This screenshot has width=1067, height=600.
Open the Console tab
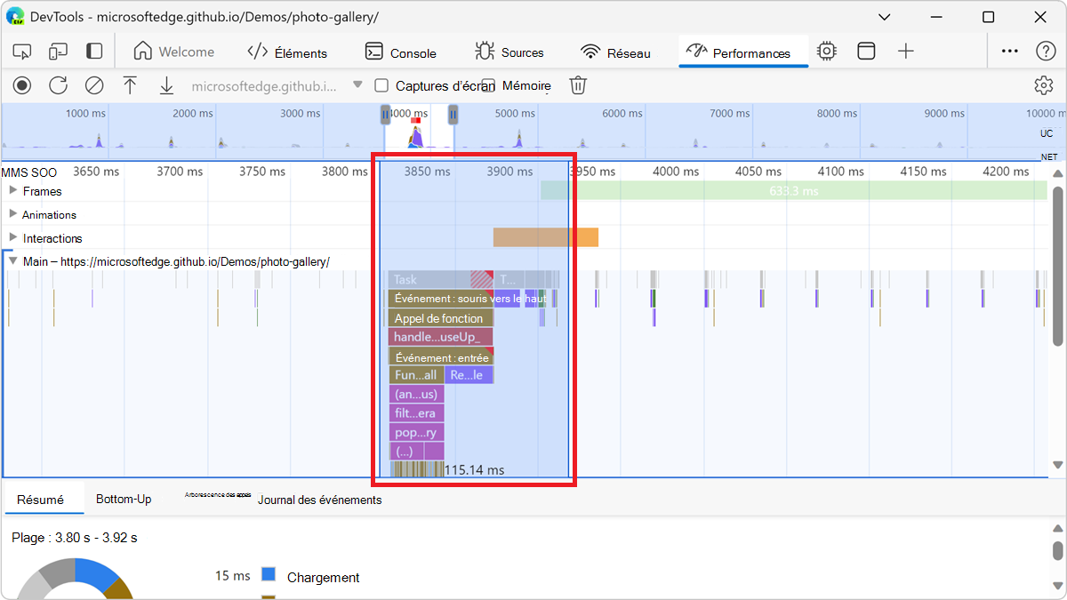point(401,52)
